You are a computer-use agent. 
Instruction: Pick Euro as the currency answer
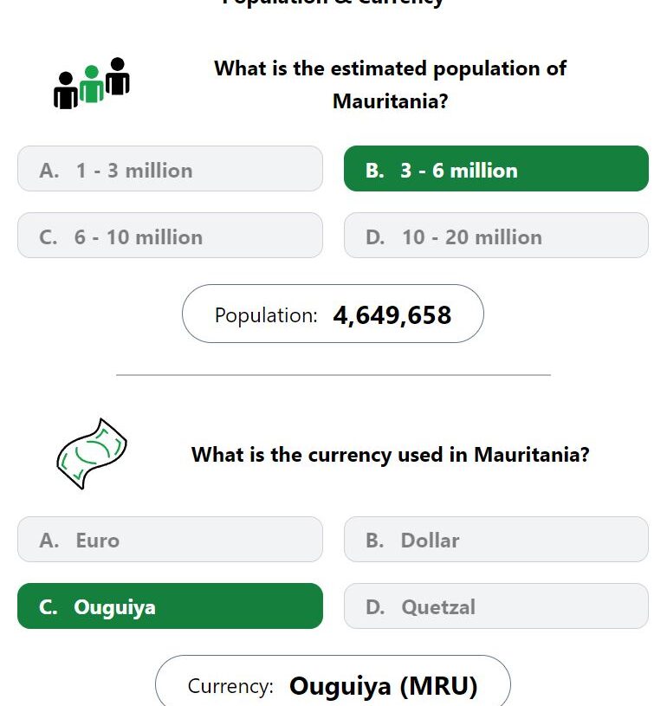coord(171,539)
